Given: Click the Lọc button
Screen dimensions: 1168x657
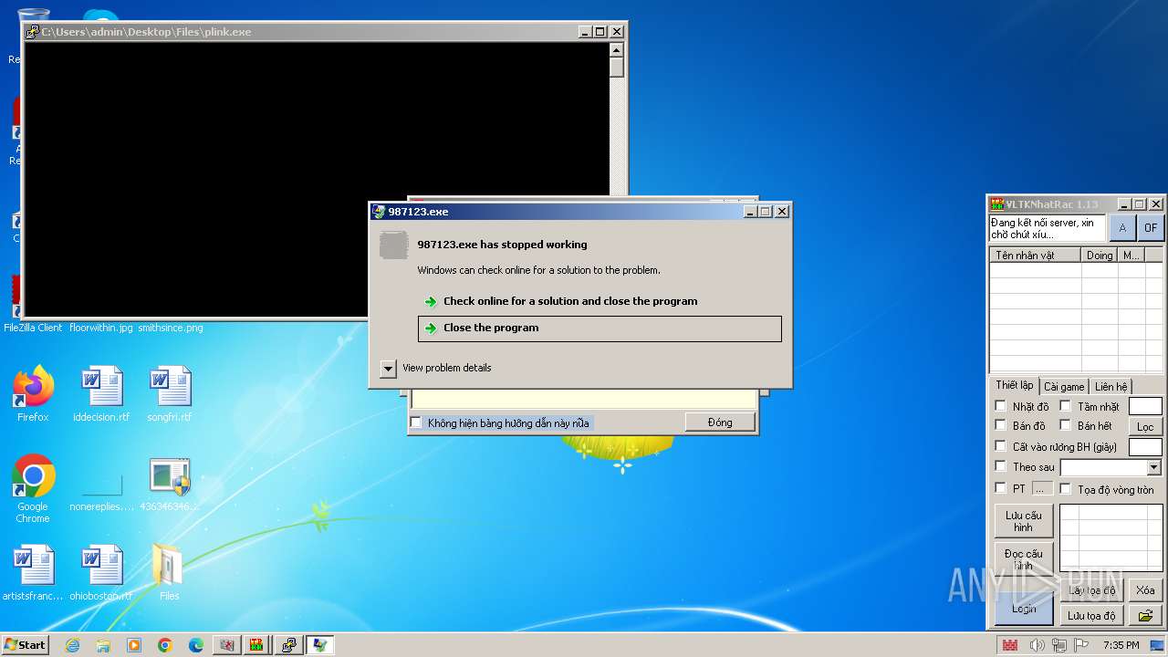Looking at the screenshot, I should 1145,426.
